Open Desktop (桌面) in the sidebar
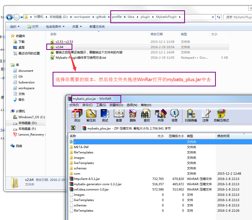 point(19,47)
